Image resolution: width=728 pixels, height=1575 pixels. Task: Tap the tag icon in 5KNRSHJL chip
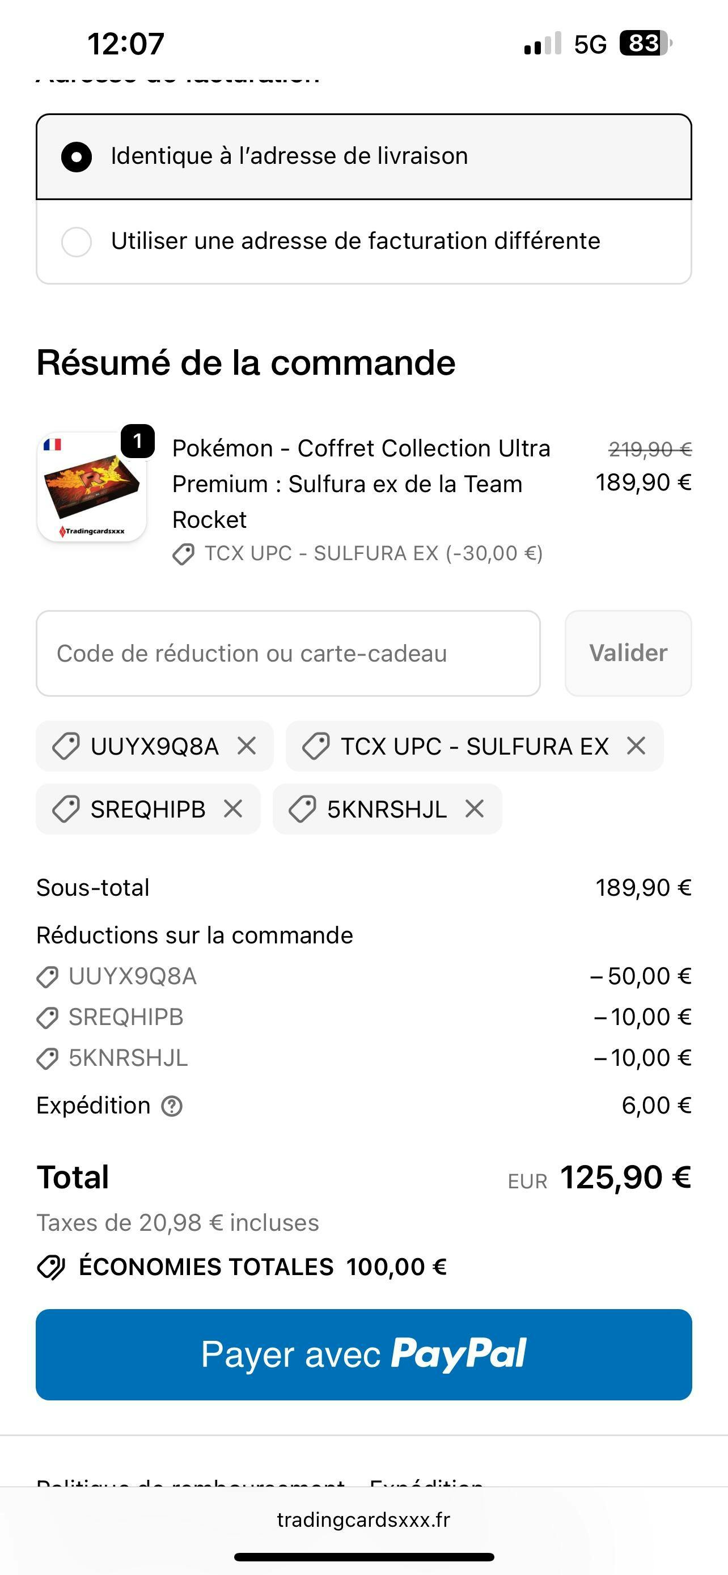tap(302, 809)
